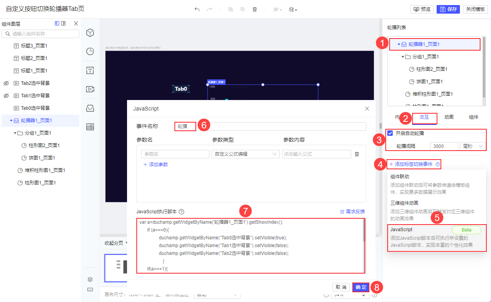
Task: Confirm the dialog with 确定
Action: (x=361, y=287)
